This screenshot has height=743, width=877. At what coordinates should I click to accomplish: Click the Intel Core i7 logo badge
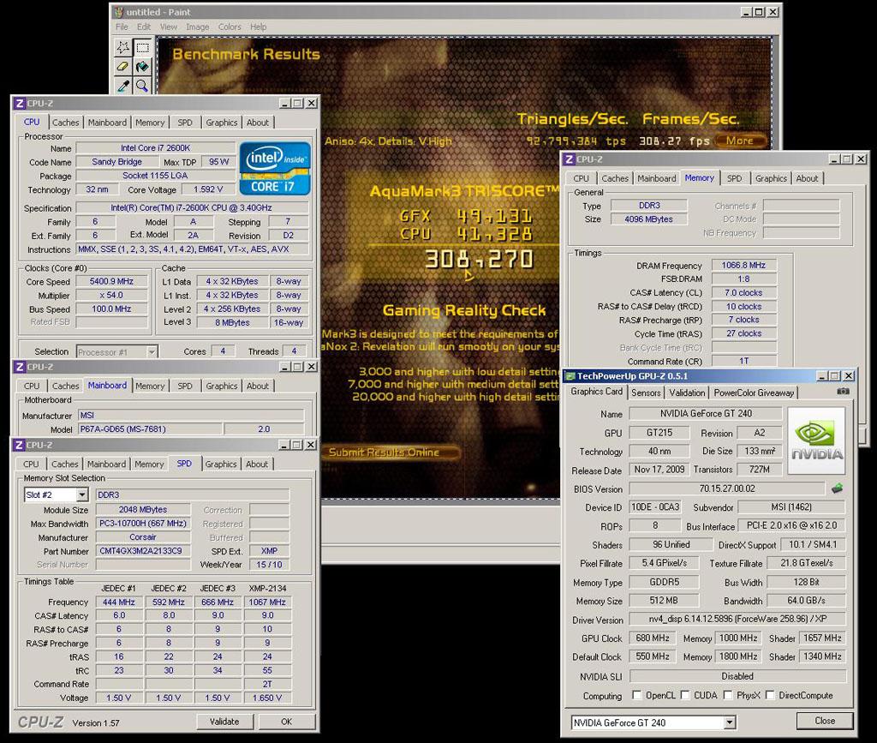275,169
